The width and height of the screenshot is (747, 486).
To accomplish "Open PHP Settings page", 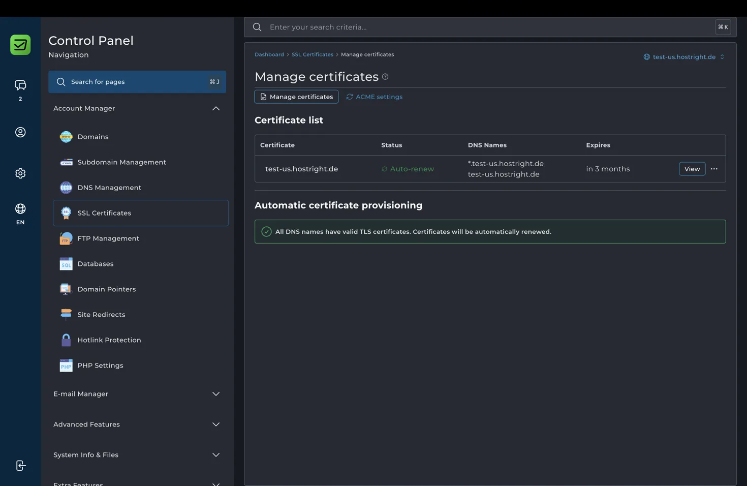I will coord(141,366).
